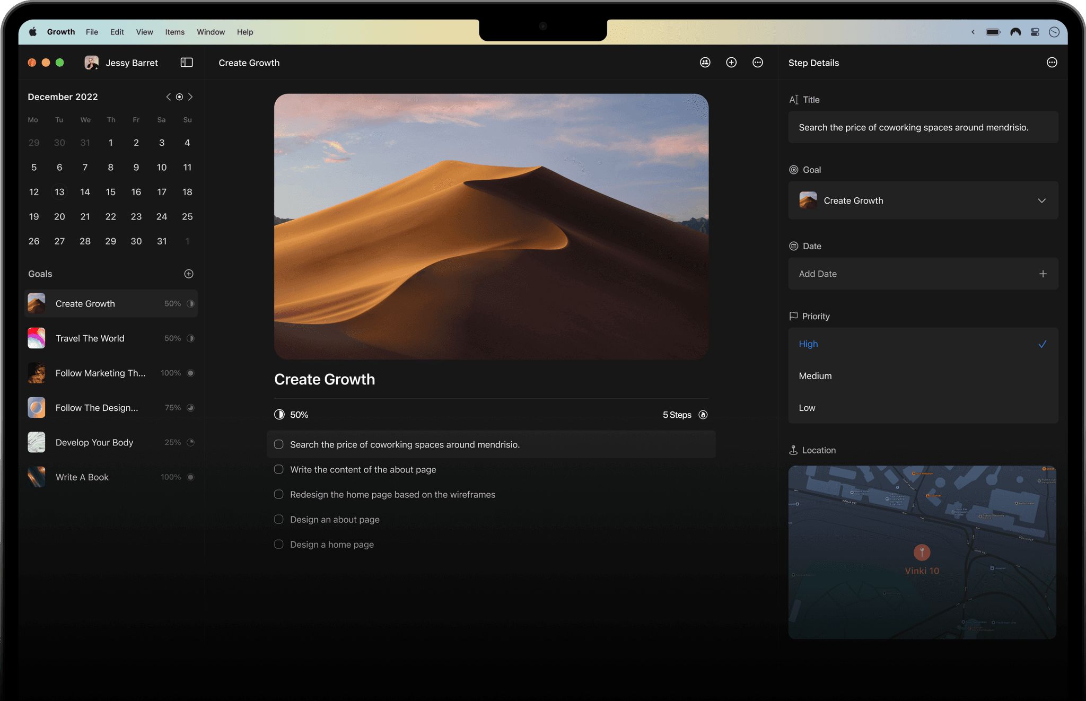
Task: Open the Items menu
Action: [174, 32]
